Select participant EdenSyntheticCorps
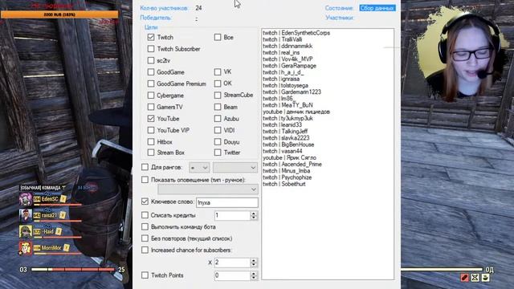This screenshot has width=514, height=289. pyautogui.click(x=296, y=33)
